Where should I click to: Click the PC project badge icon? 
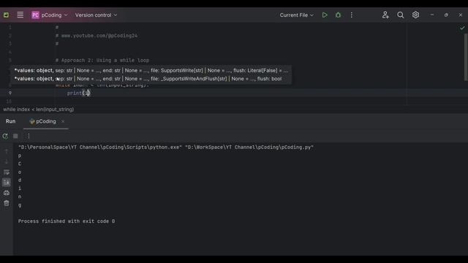[x=35, y=15]
